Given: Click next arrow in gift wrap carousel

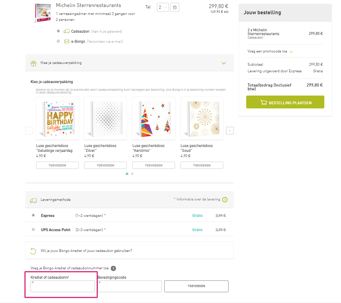Looking at the screenshot, I should 230,131.
